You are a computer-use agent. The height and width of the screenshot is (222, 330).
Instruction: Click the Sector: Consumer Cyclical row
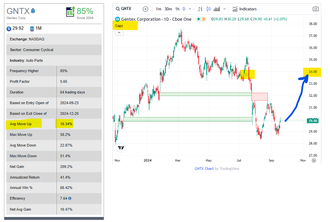click(x=54, y=50)
